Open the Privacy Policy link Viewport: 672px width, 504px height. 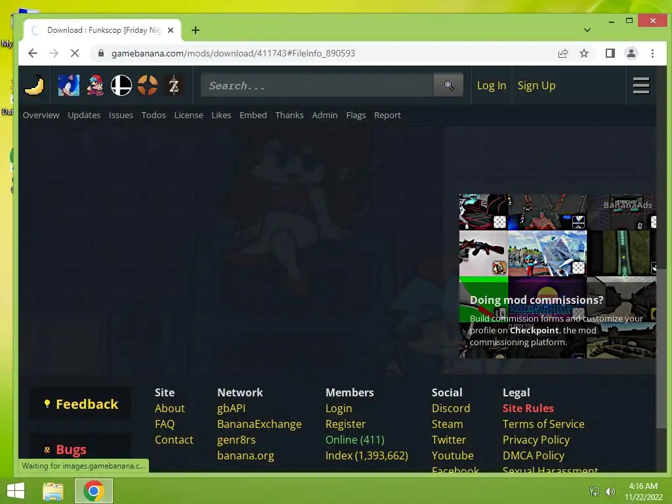tap(536, 440)
